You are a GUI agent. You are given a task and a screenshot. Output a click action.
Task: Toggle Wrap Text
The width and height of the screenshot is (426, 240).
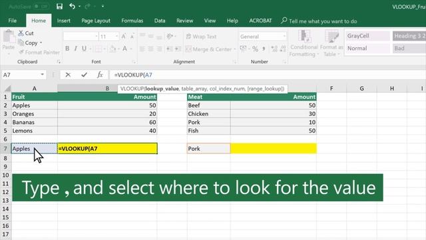pos(201,37)
